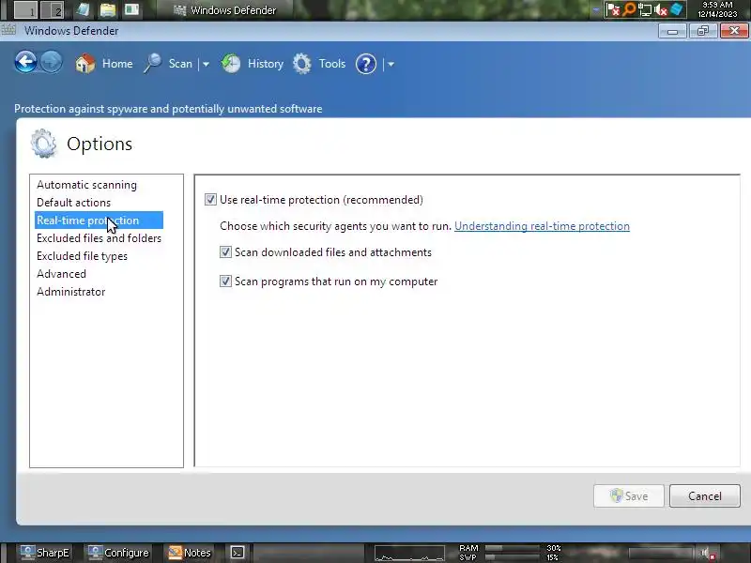Open the notepad quick launch icon
751x563 pixels.
pyautogui.click(x=84, y=9)
